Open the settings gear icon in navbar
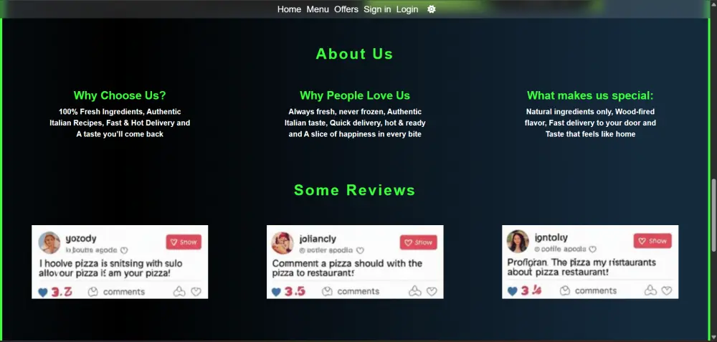The image size is (717, 342). click(x=431, y=9)
